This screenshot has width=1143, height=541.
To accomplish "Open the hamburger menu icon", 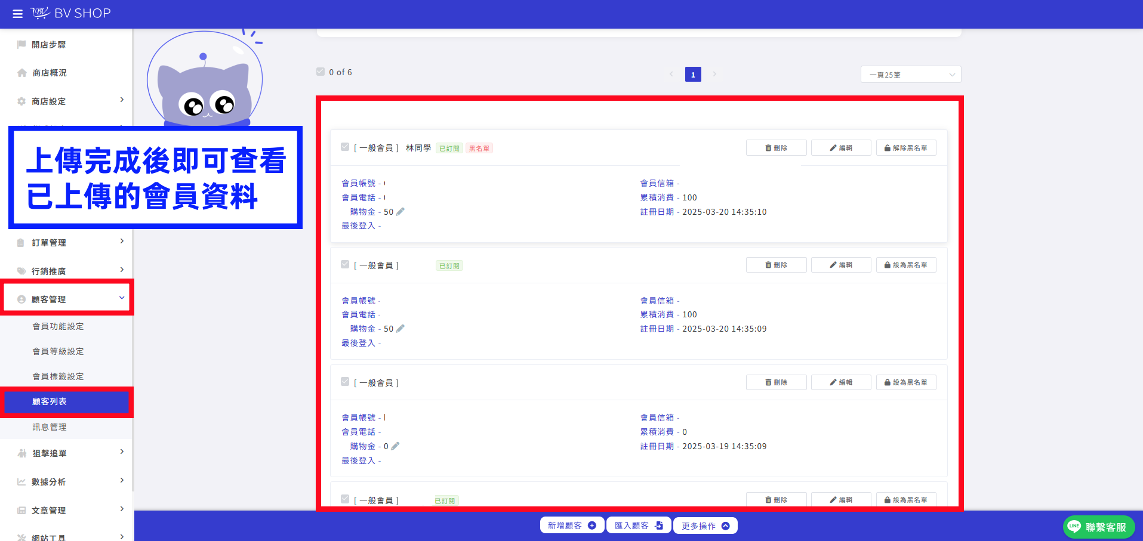I will pyautogui.click(x=17, y=14).
